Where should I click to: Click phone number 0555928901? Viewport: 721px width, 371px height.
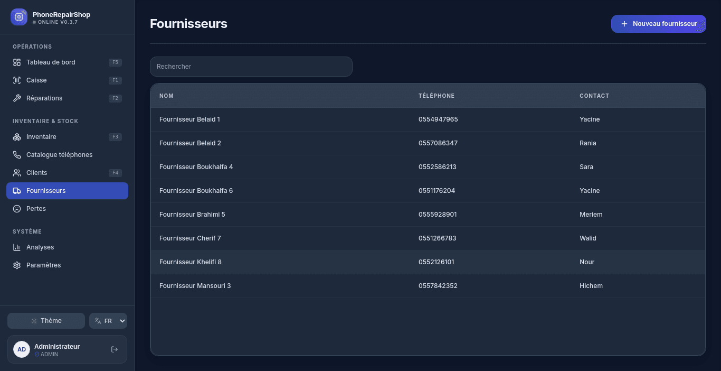click(438, 215)
